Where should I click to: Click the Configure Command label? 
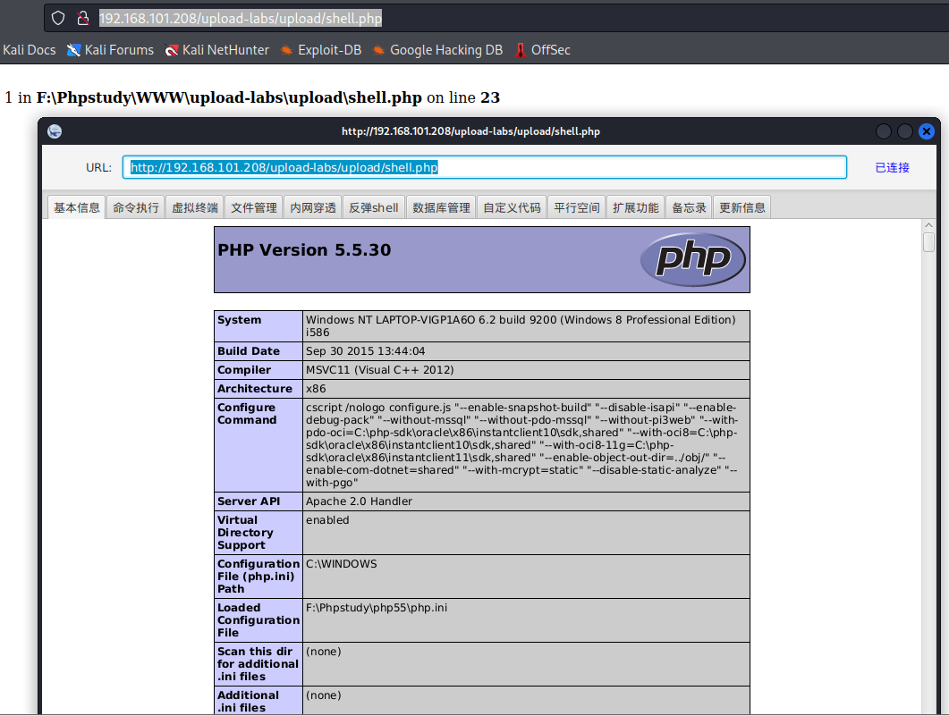(x=247, y=414)
